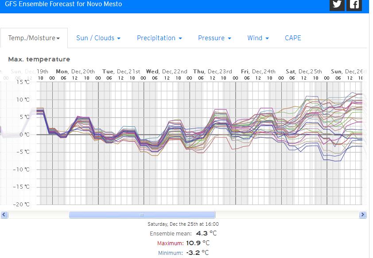Click the horizontal scrollbar thumb
Viewport: 373px width, 258px height.
coord(142,215)
